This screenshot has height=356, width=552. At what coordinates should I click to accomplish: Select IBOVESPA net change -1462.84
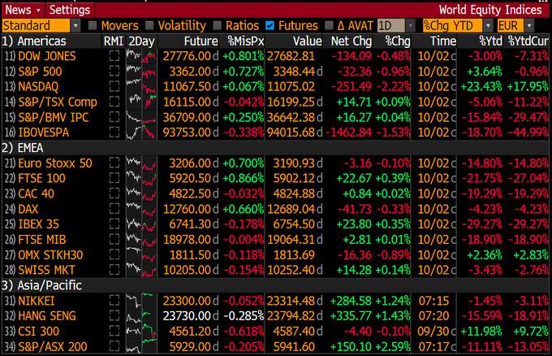(349, 132)
